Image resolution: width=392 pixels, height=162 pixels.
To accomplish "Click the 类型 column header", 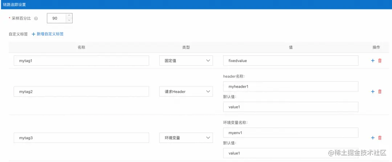I will tap(186, 47).
